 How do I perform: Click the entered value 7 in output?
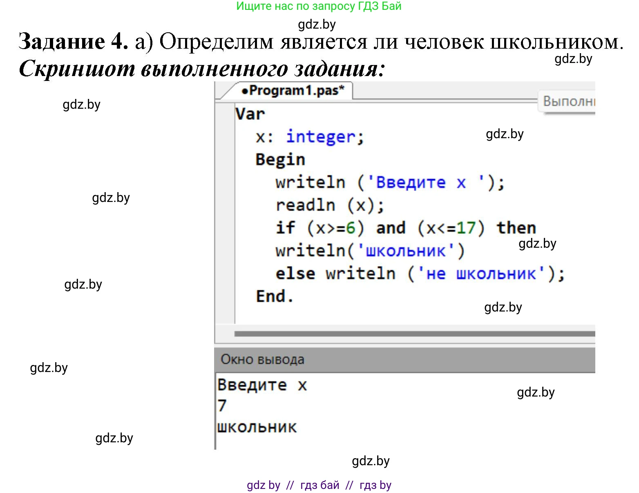(x=222, y=406)
